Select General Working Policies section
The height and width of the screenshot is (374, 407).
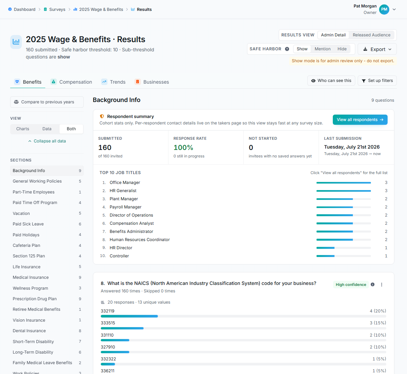click(47, 181)
